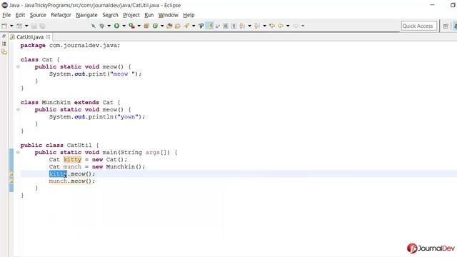Click the Open Type icon
Screen dimensions: 457x257
coord(169,26)
